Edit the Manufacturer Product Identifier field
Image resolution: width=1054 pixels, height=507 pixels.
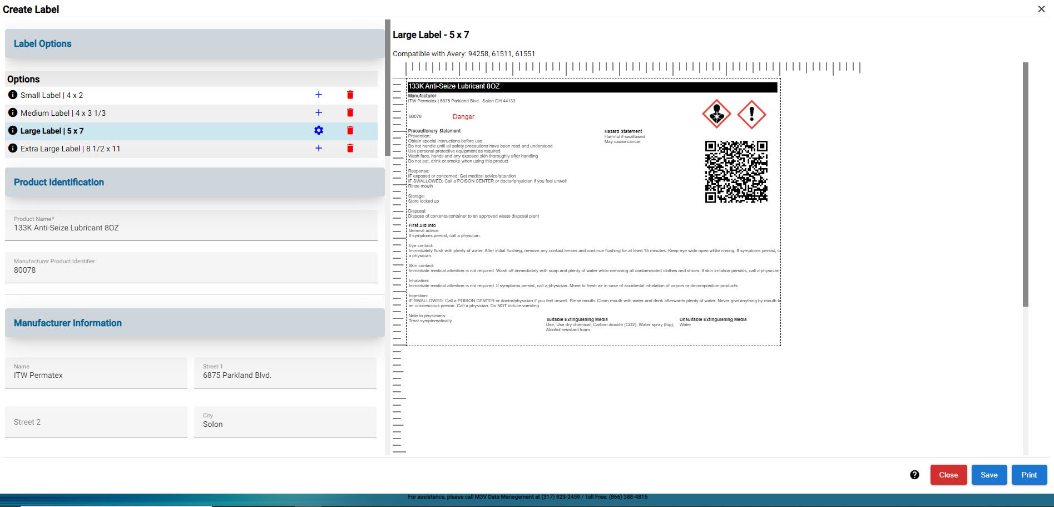click(191, 268)
